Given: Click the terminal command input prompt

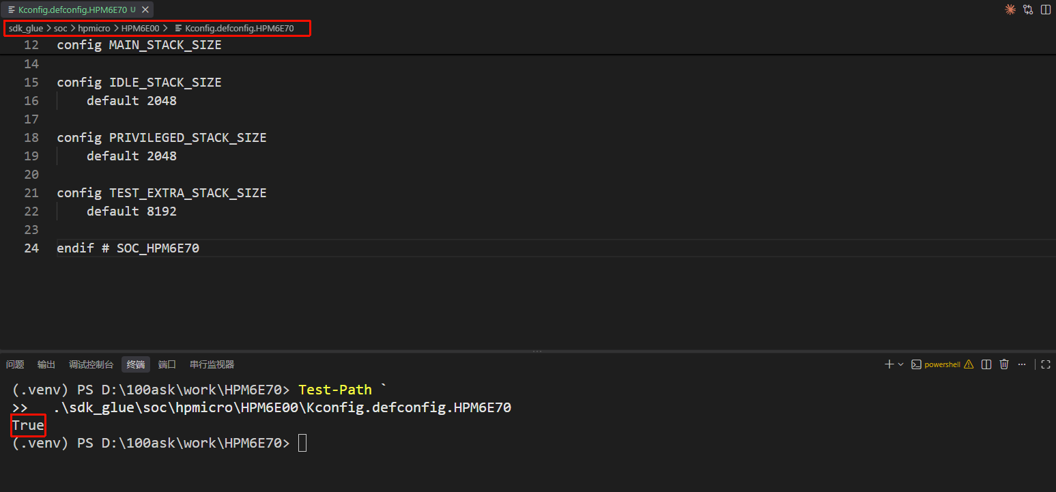Looking at the screenshot, I should [x=302, y=443].
